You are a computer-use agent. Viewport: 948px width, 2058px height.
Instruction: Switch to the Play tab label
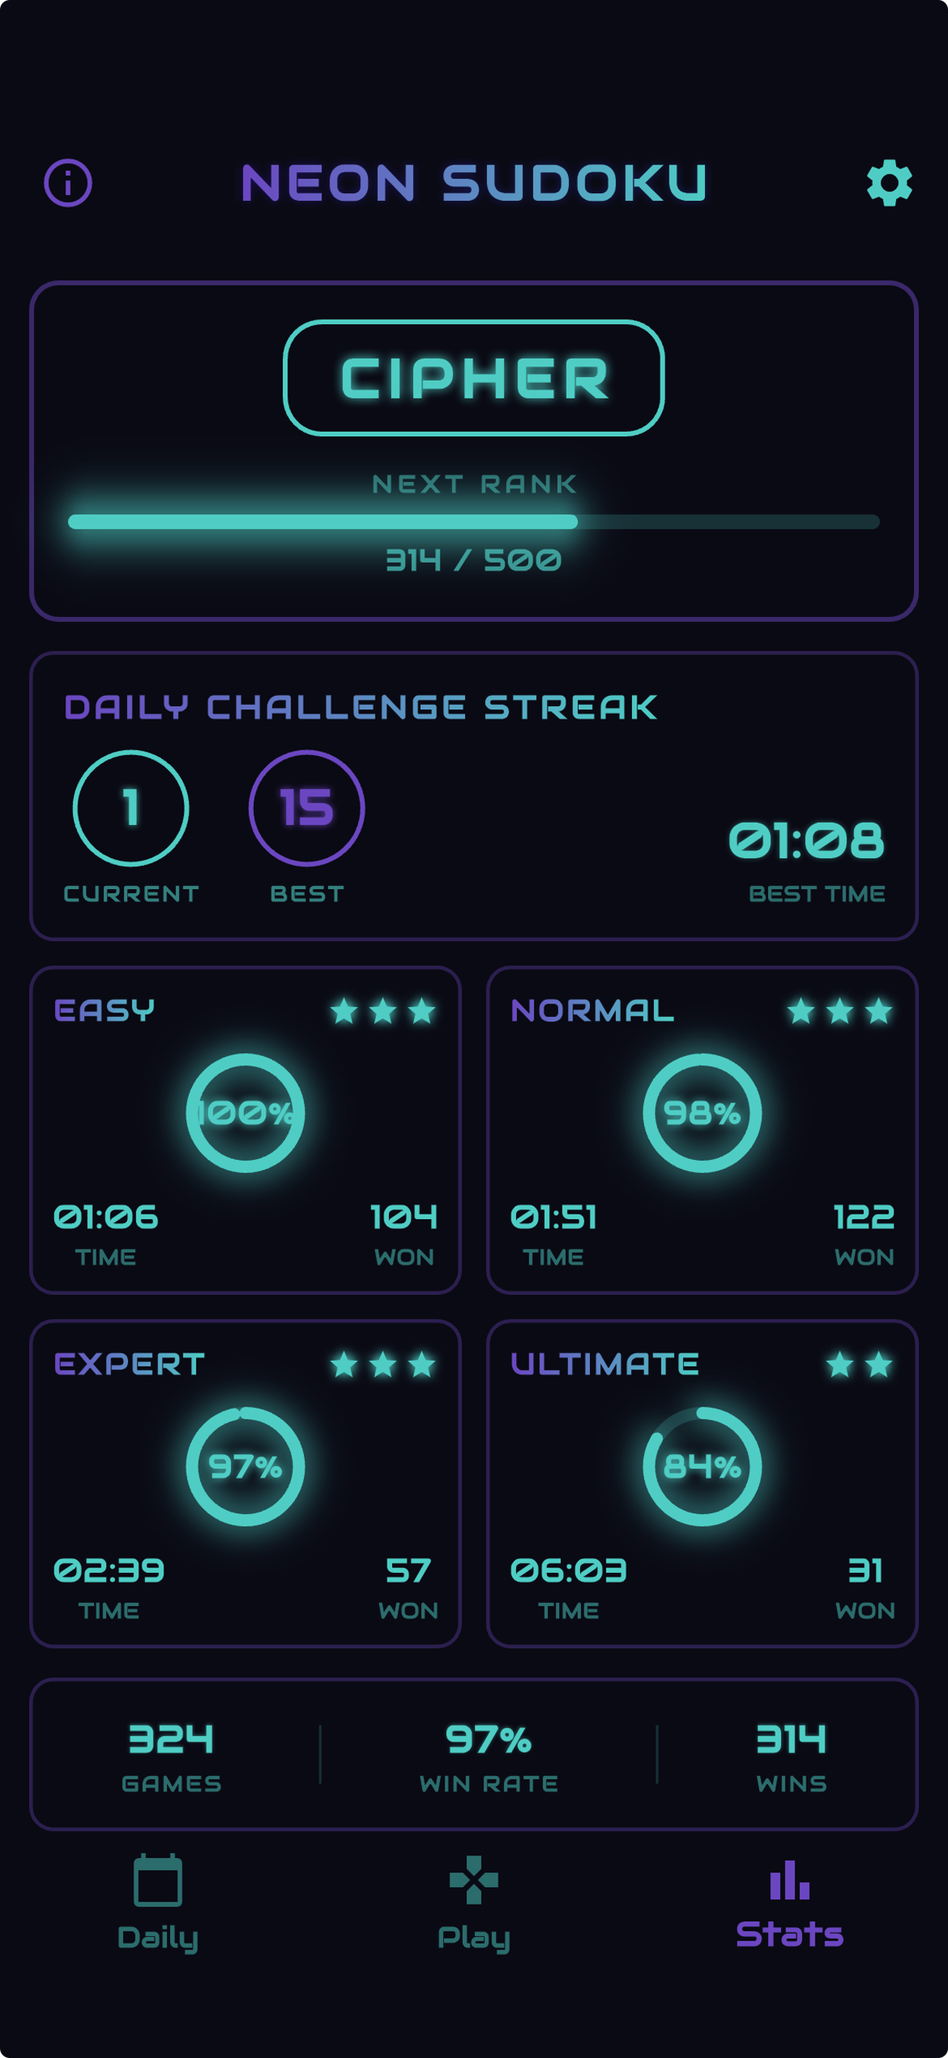[x=474, y=1938]
